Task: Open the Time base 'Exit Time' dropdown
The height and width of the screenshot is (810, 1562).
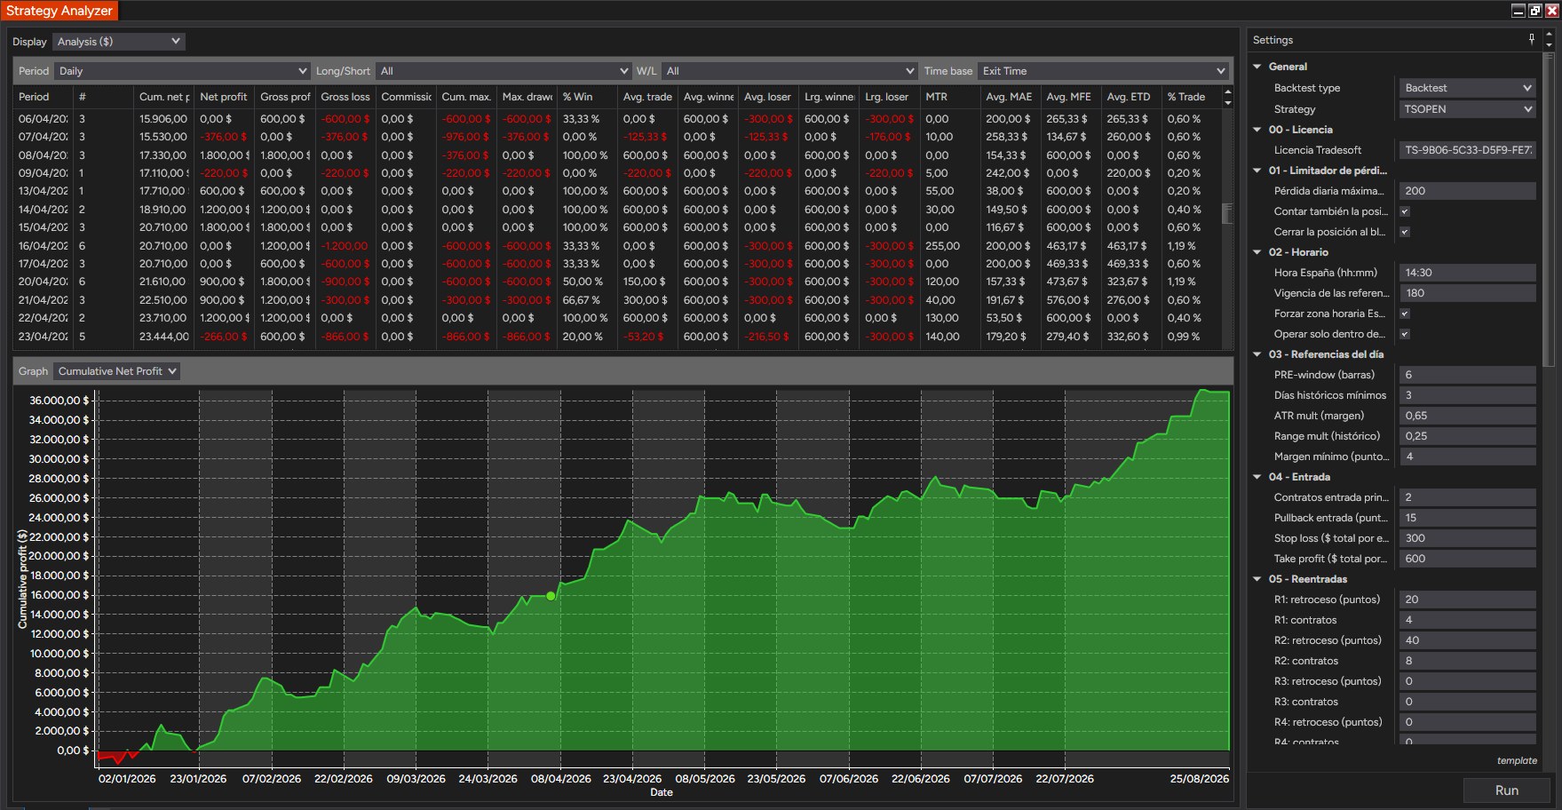Action: tap(1103, 71)
